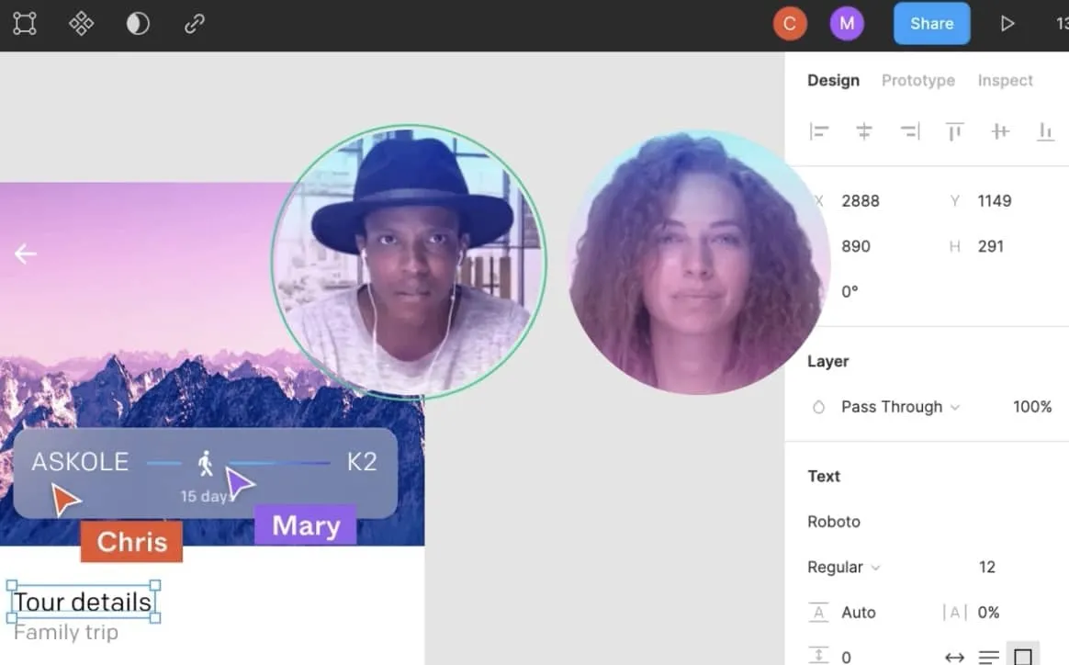Image resolution: width=1069 pixels, height=665 pixels.
Task: Click the Edit Object tool icon
Action: (25, 24)
